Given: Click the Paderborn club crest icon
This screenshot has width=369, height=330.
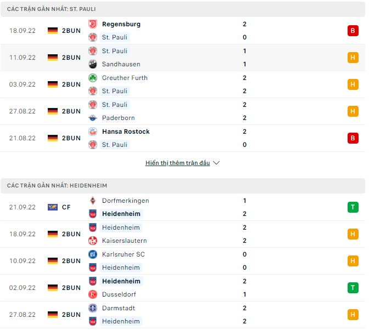Looking at the screenshot, I should pos(92,118).
